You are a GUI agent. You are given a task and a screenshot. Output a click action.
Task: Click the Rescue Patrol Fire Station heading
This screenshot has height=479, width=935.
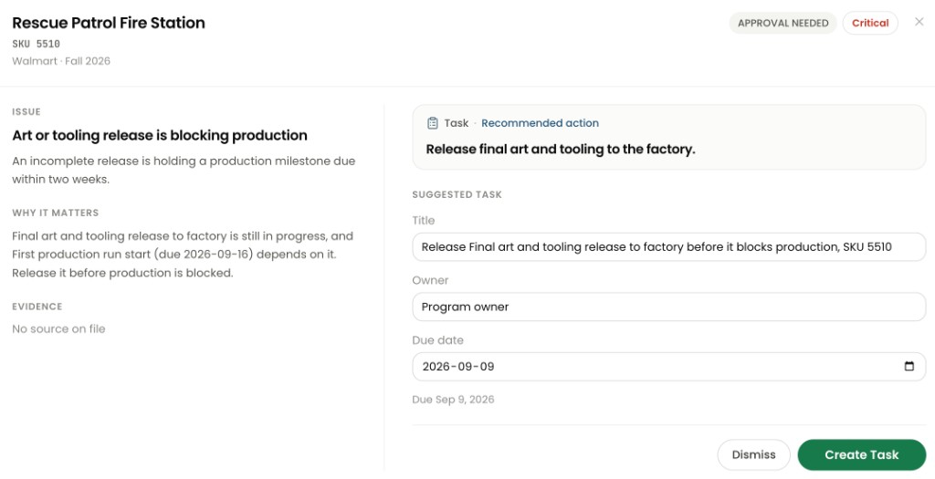click(109, 23)
